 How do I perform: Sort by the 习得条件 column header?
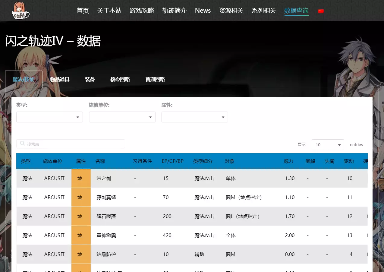(x=142, y=161)
